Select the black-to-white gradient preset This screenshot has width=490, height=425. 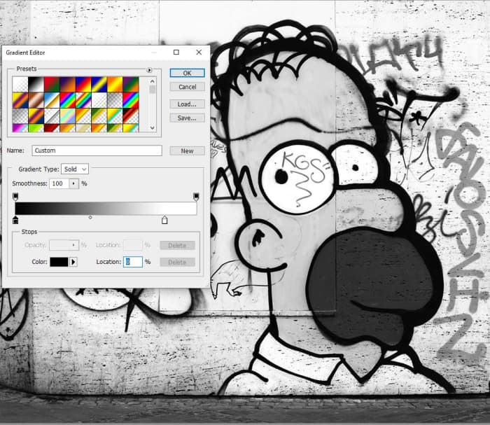(36, 85)
